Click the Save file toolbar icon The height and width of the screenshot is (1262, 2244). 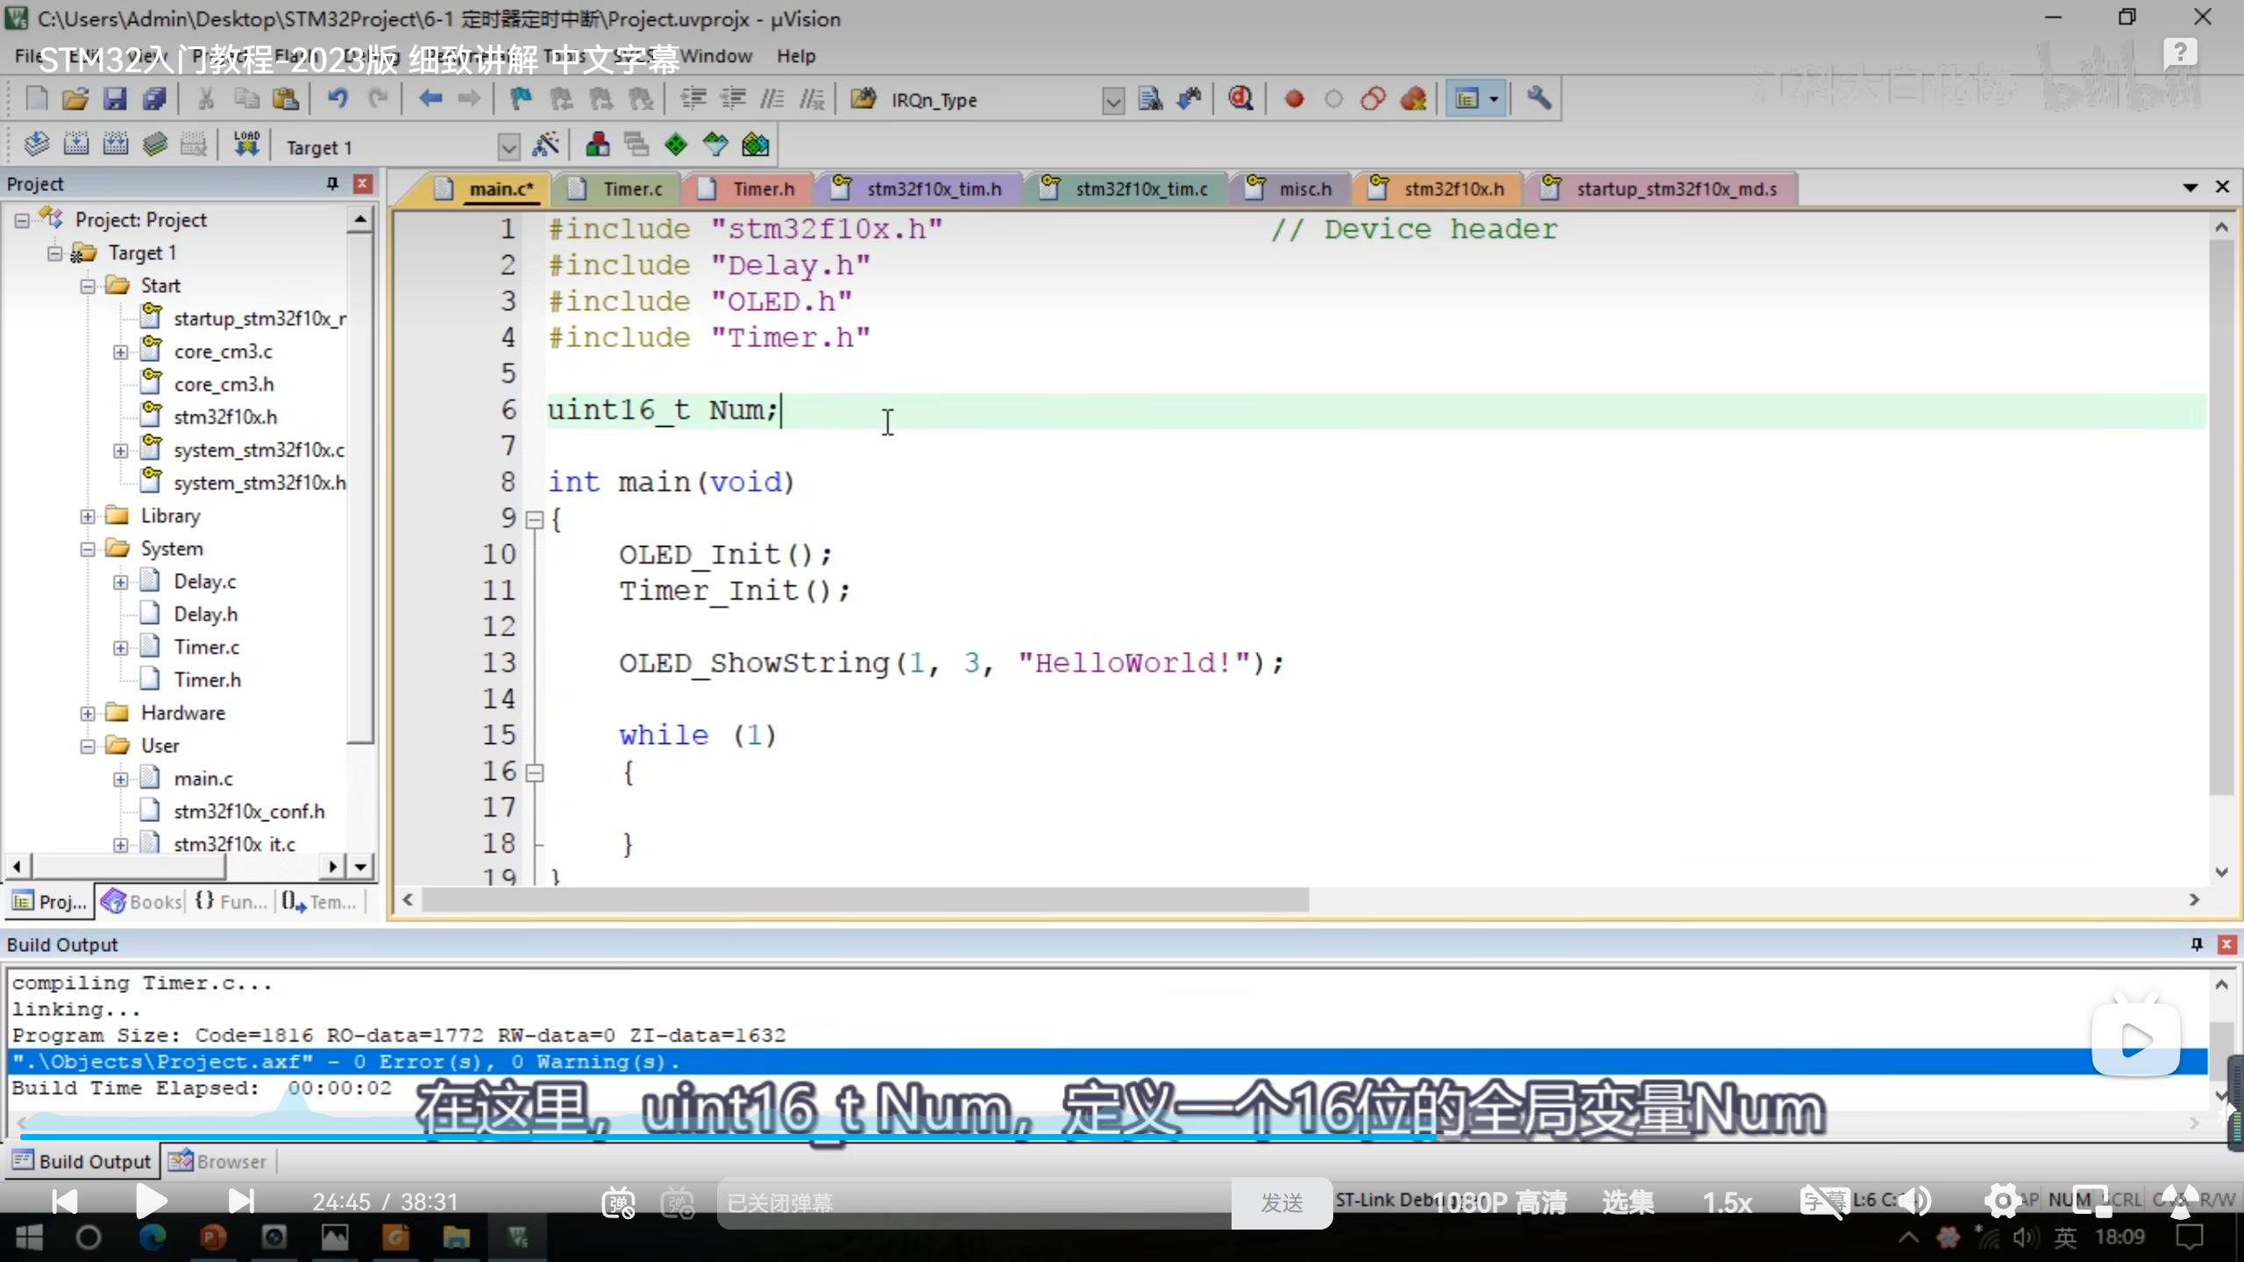(x=115, y=99)
